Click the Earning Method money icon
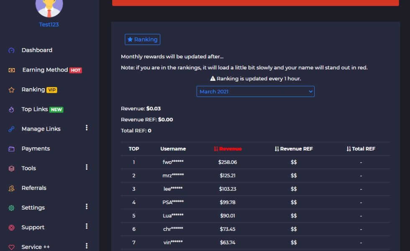 [12, 70]
